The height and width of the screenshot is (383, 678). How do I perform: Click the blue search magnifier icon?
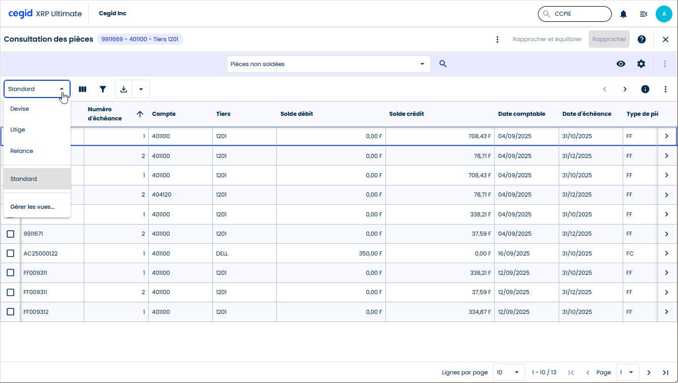click(443, 64)
